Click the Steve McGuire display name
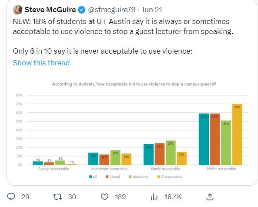The image size is (258, 207). tap(50, 10)
